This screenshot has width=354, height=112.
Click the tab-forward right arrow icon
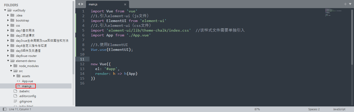click(x=82, y=4)
